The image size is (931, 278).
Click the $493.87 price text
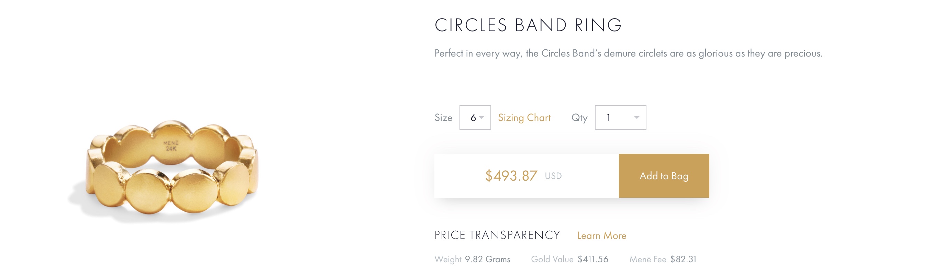pyautogui.click(x=511, y=176)
